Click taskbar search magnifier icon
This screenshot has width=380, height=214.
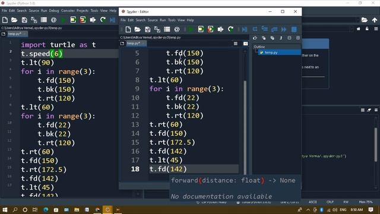(15, 210)
